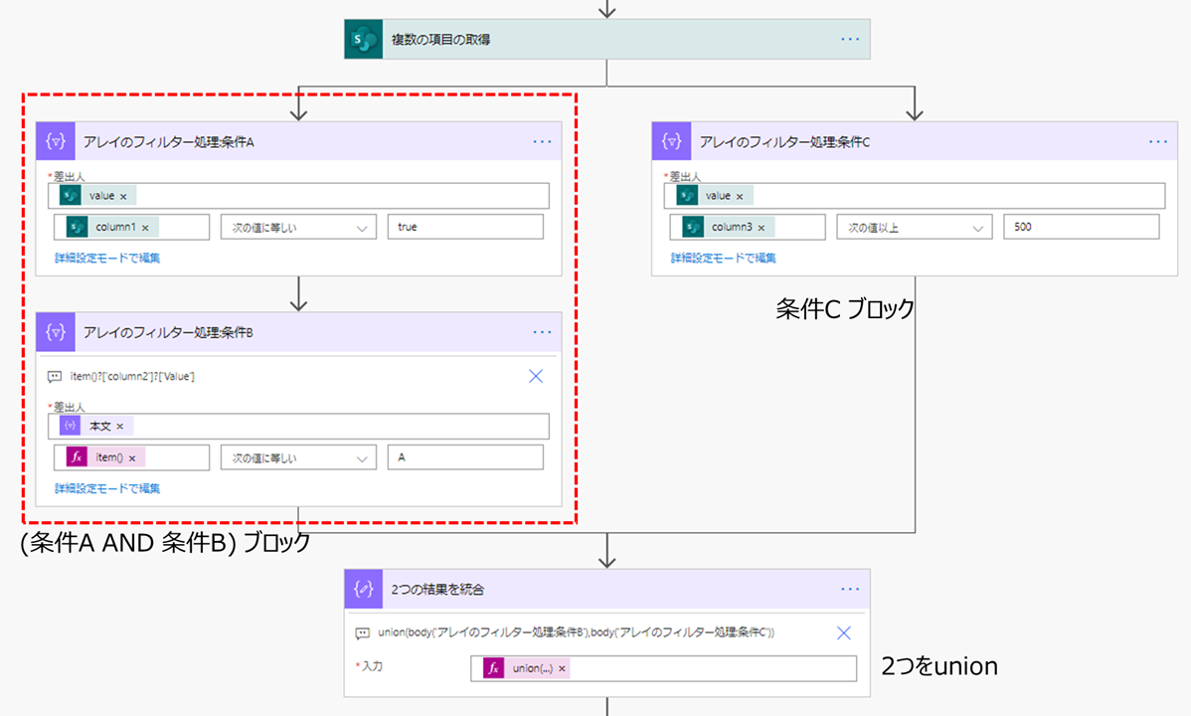1191x716 pixels.
Task: Click the compose icon on 2つの結果を統合
Action: coord(363,589)
